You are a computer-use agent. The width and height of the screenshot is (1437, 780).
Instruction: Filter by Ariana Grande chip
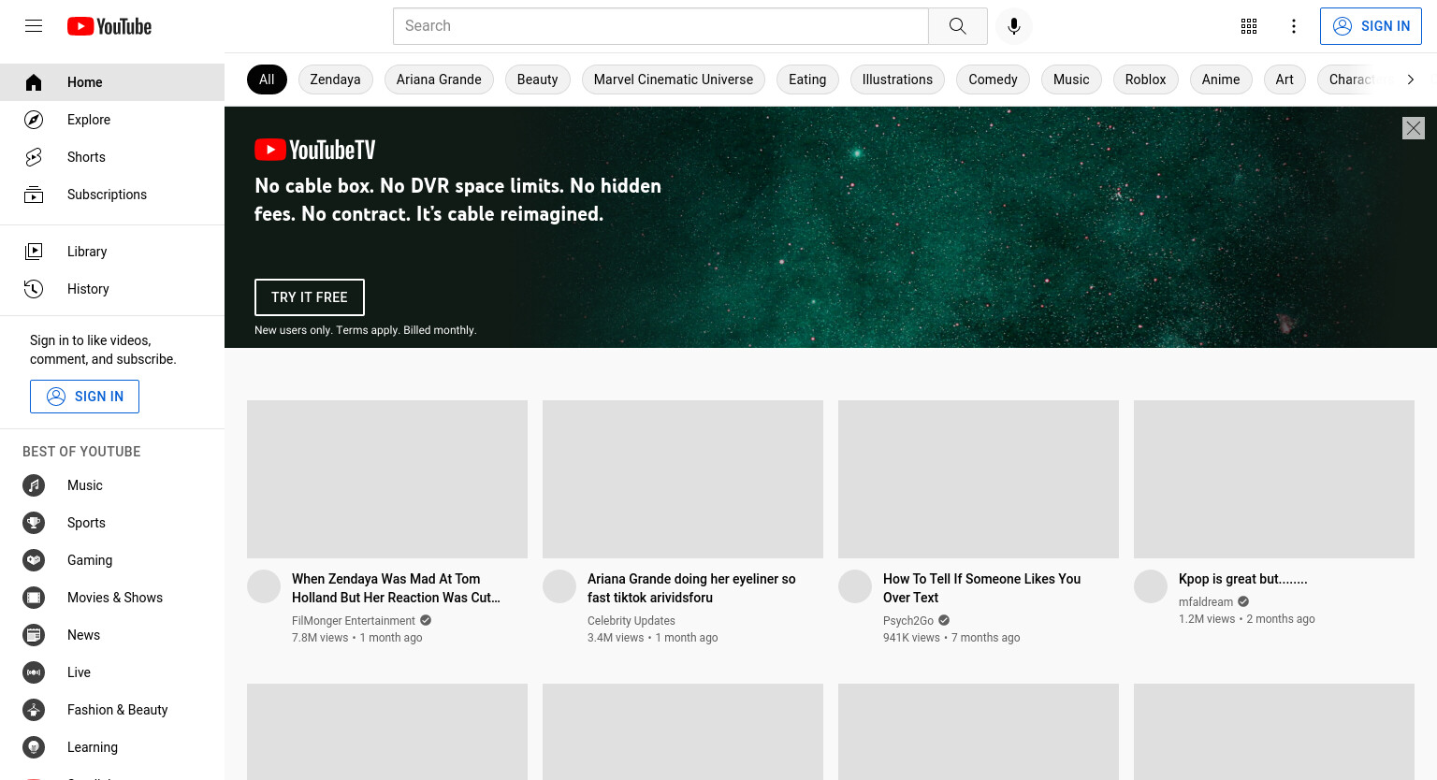click(439, 79)
